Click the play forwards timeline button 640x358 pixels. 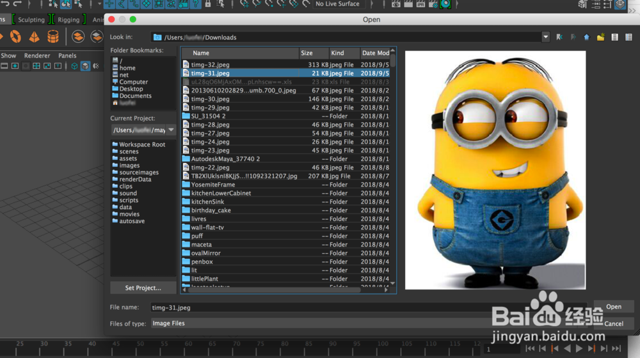579,348
